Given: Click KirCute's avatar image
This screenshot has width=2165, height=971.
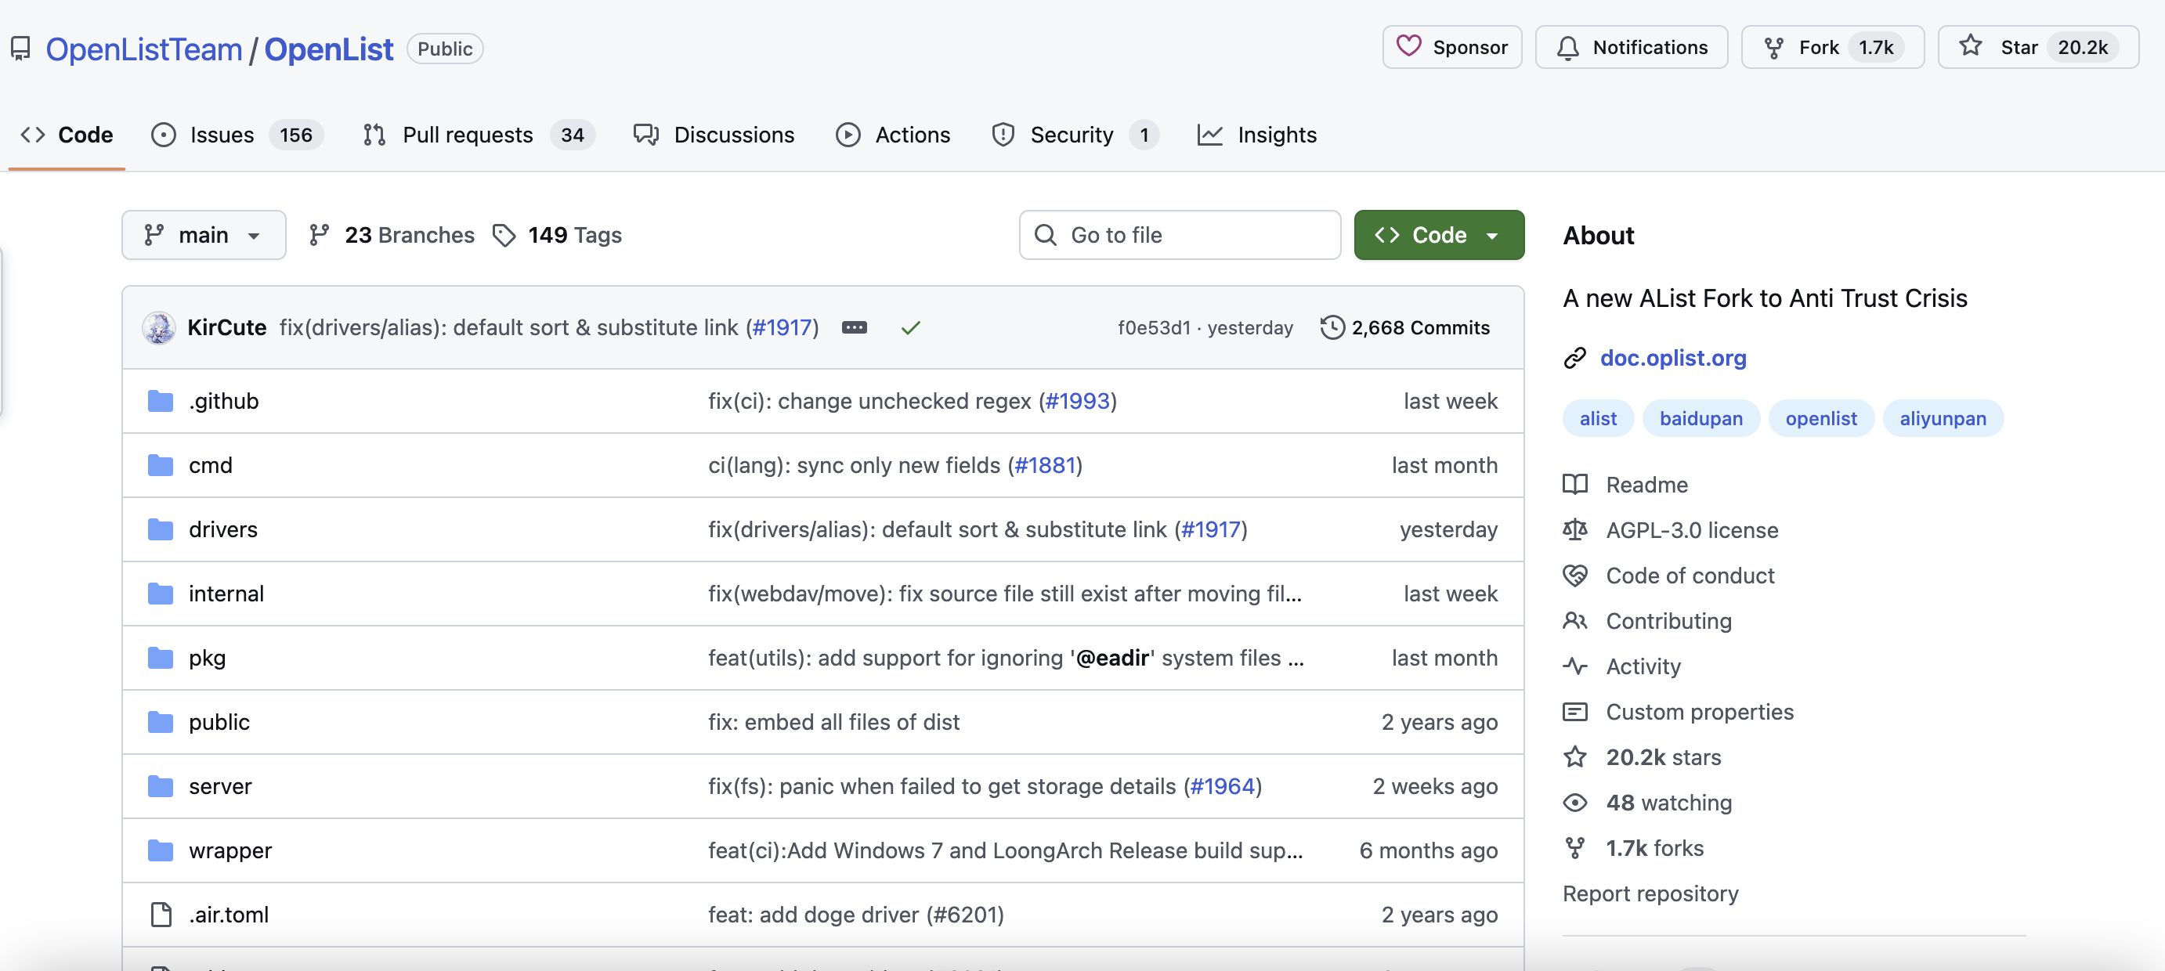Looking at the screenshot, I should (159, 327).
